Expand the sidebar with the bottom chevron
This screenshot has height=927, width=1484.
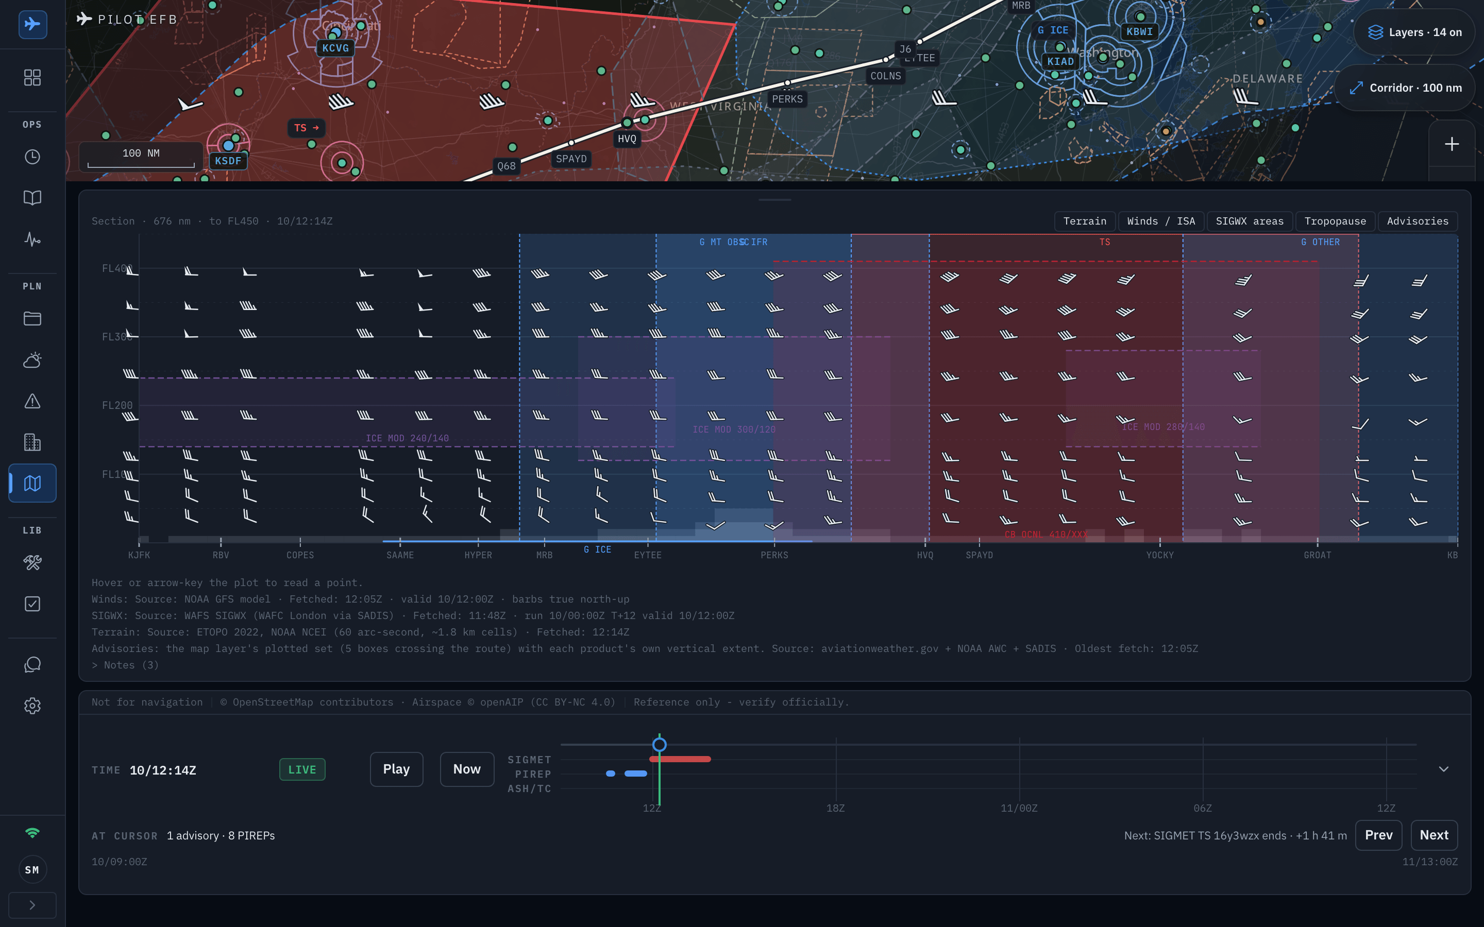(32, 905)
